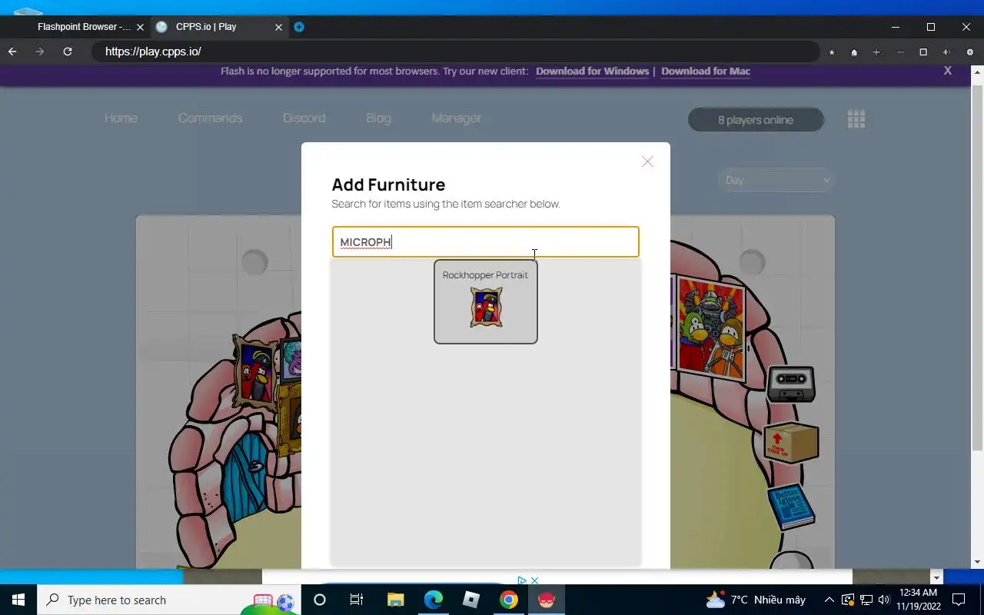Open Google Chrome from taskbar
Screen dimensions: 984x615
coord(508,600)
